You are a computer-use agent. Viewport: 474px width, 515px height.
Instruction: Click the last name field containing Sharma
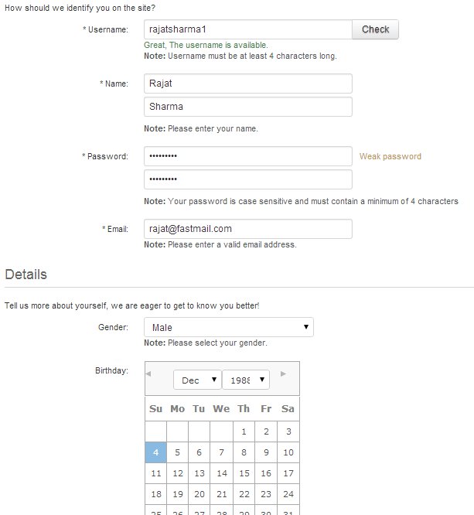point(247,107)
